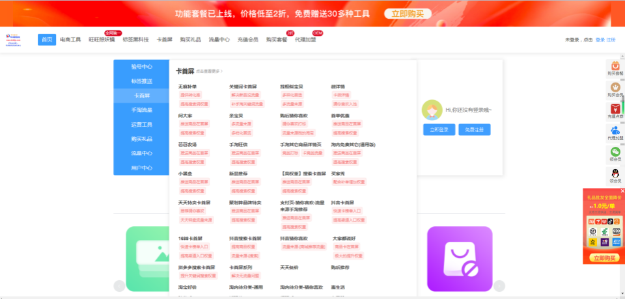Click the user avatar icon

(x=432, y=109)
